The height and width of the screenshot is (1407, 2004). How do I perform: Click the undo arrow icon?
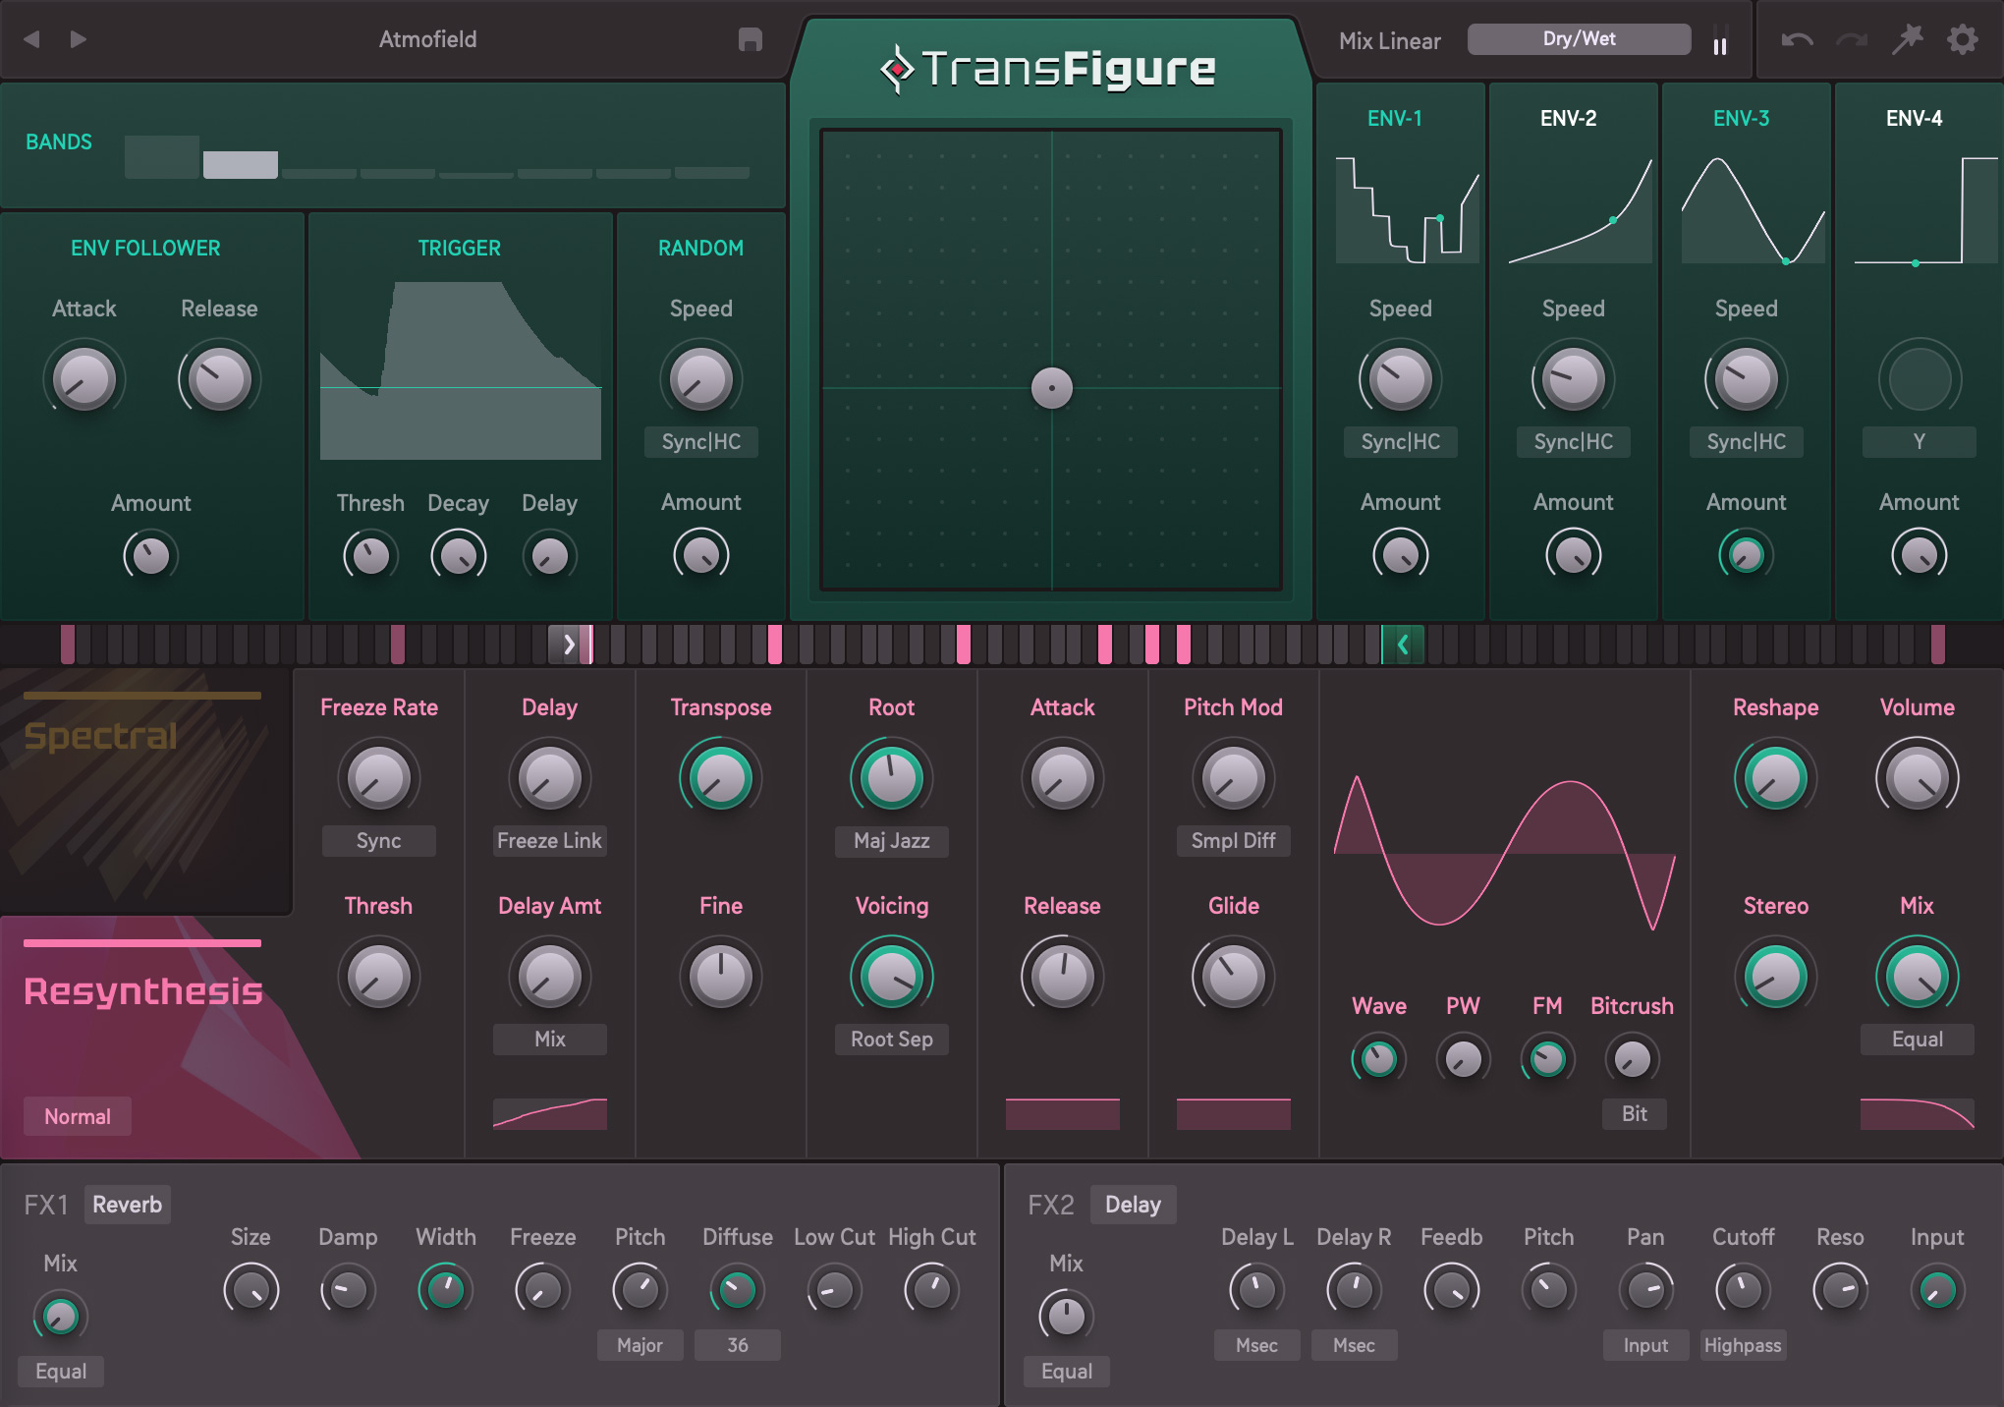1798,39
